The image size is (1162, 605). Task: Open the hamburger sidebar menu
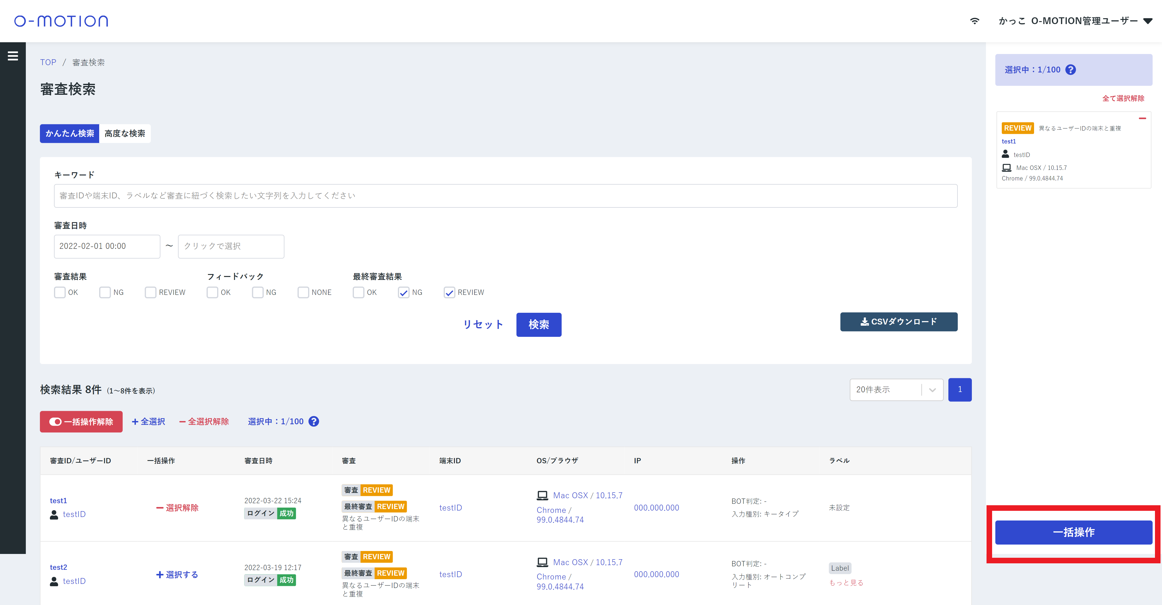pos(13,56)
